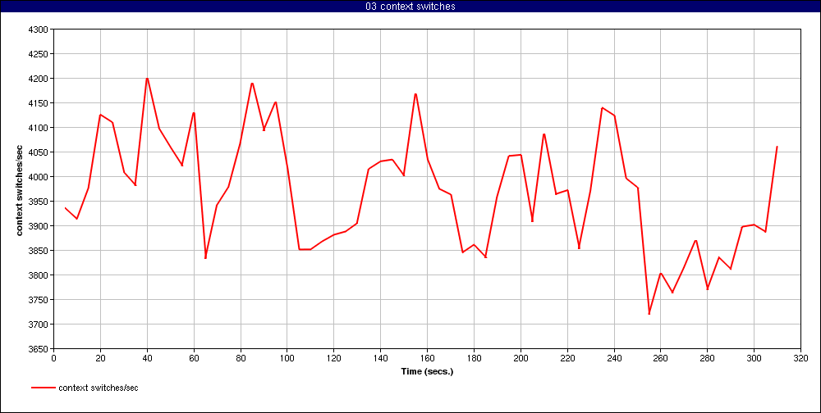The width and height of the screenshot is (821, 413).
Task: Click the 120 tick on the time axis
Action: (x=333, y=358)
